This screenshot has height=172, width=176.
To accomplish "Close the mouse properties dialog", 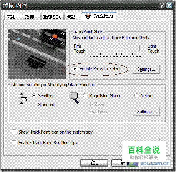I will (x=169, y=5).
